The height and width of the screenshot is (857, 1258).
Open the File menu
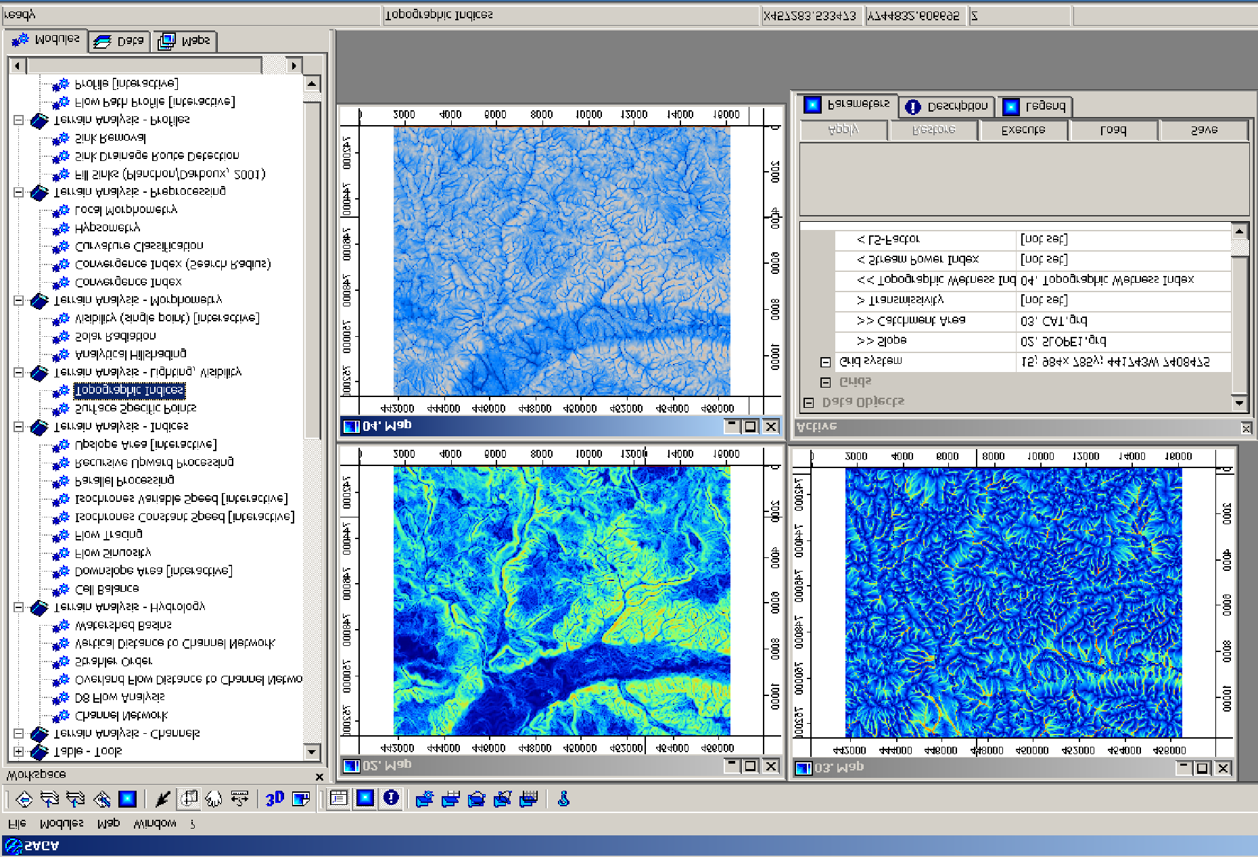pos(17,823)
